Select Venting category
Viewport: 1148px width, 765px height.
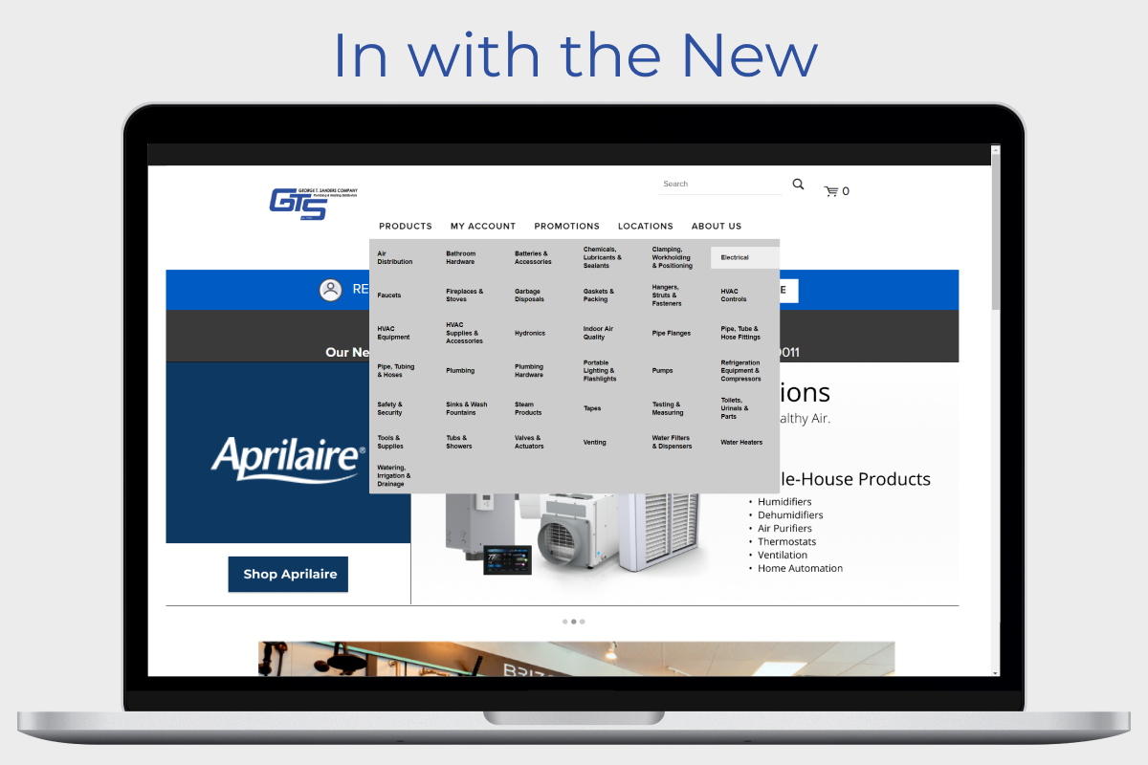coord(595,442)
